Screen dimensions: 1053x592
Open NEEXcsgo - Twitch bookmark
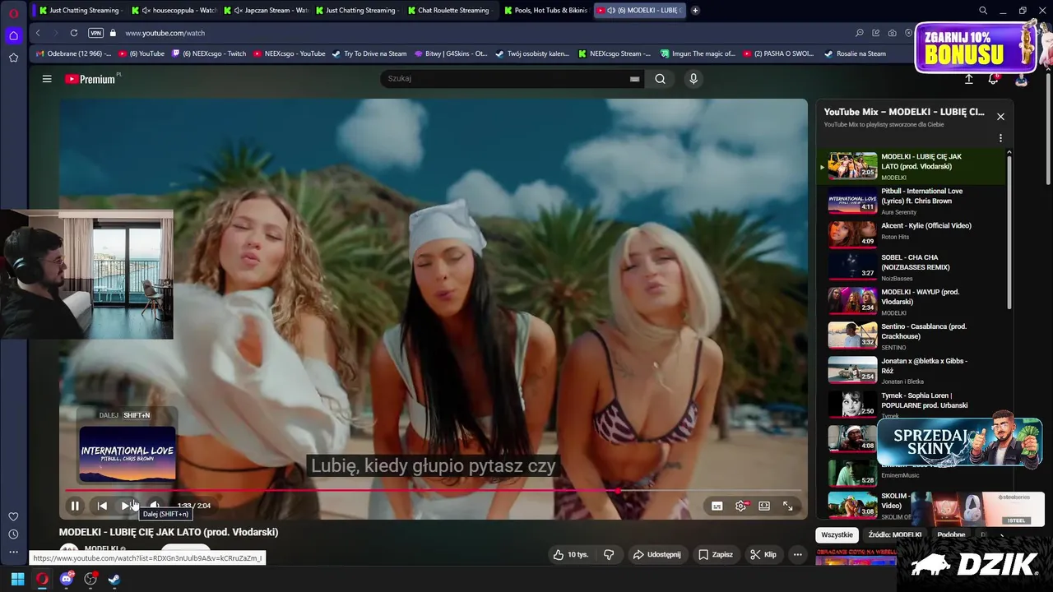point(209,53)
